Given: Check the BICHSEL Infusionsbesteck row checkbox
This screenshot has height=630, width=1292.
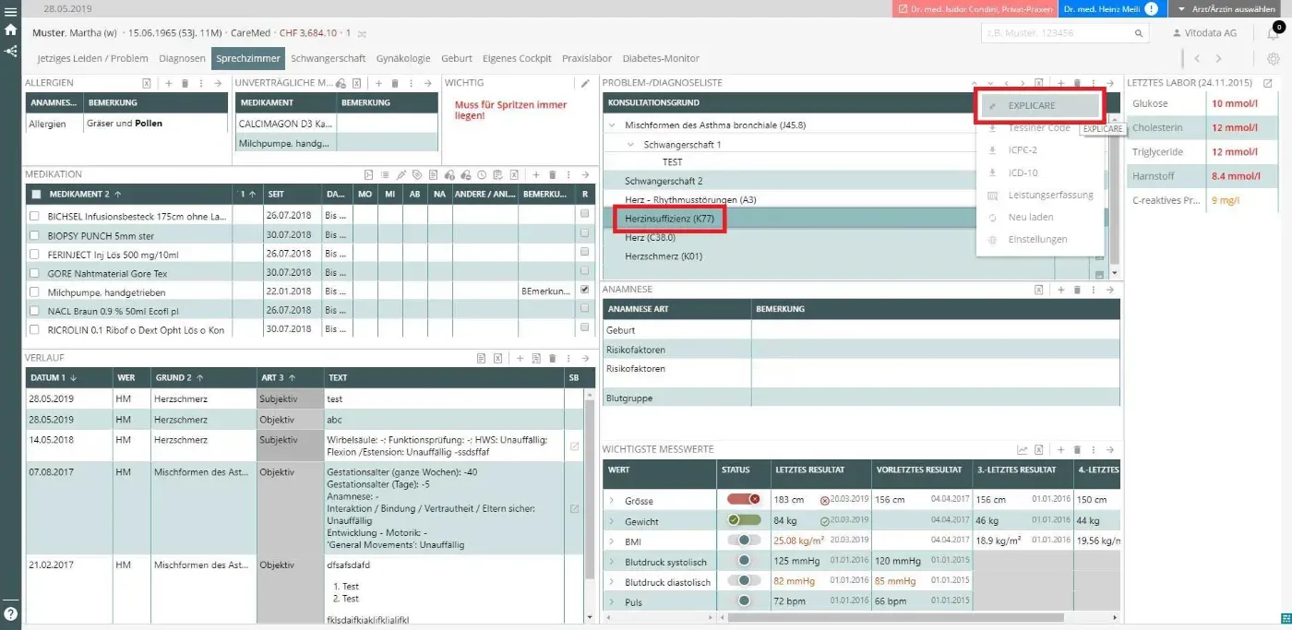Looking at the screenshot, I should point(35,216).
